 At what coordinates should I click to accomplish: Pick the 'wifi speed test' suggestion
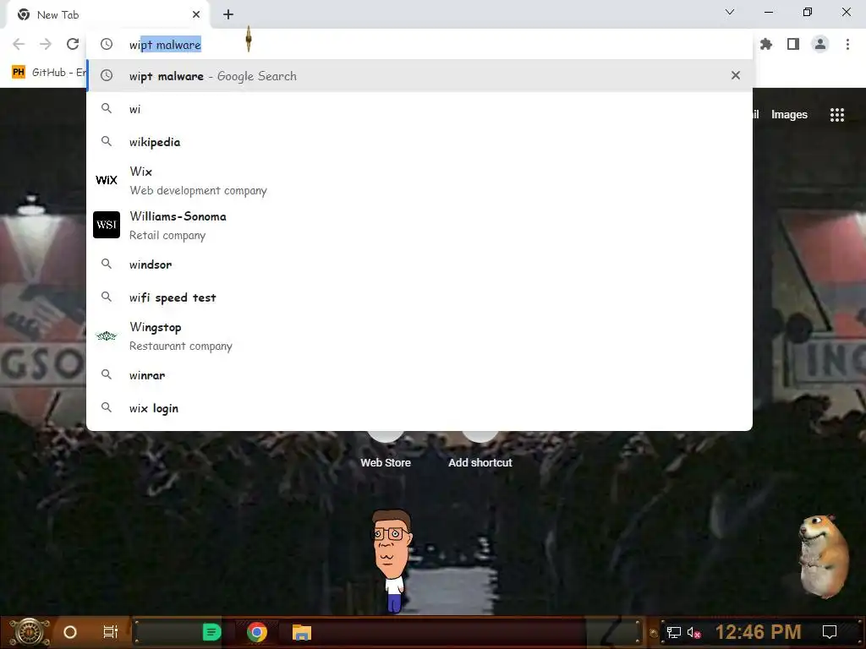(419, 297)
